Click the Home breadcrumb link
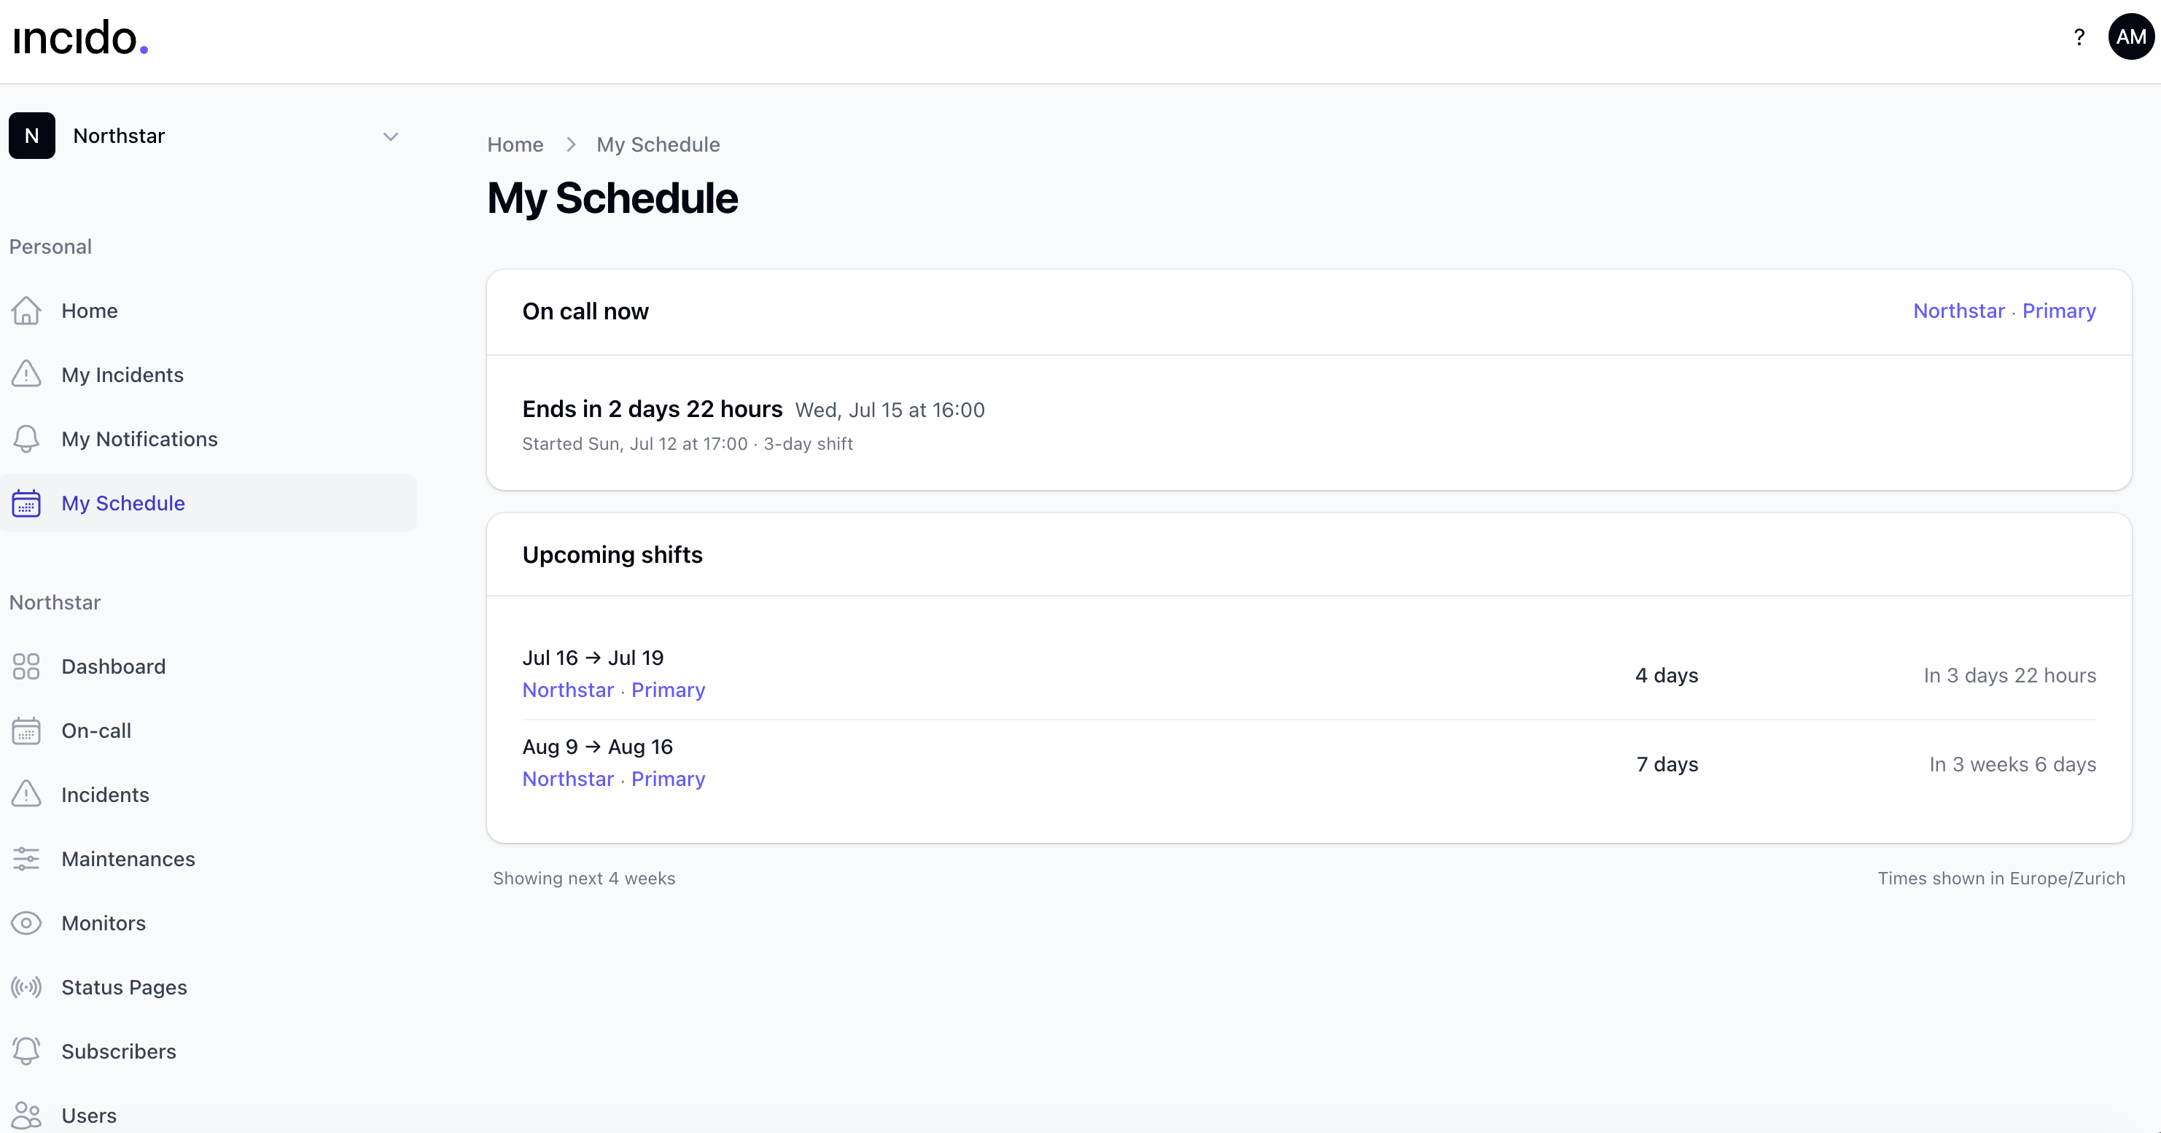This screenshot has width=2161, height=1133. click(x=515, y=145)
